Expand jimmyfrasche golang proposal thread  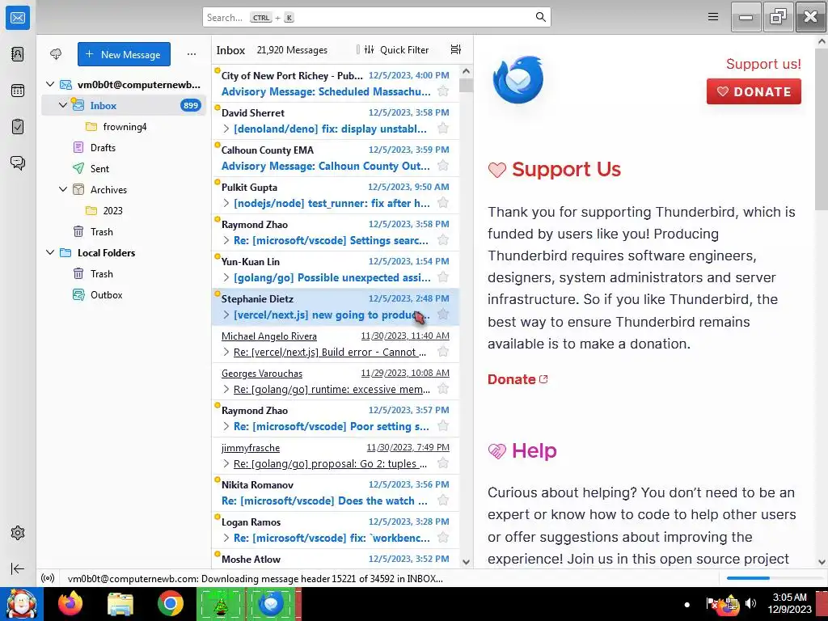point(226,463)
